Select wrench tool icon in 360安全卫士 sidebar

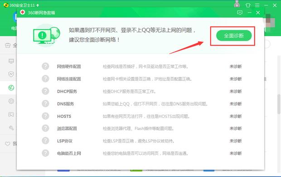coord(11,128)
